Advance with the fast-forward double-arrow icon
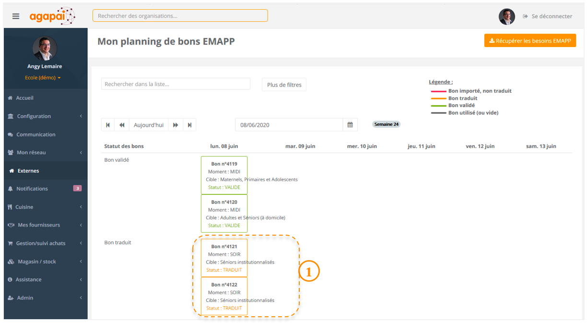 176,125
